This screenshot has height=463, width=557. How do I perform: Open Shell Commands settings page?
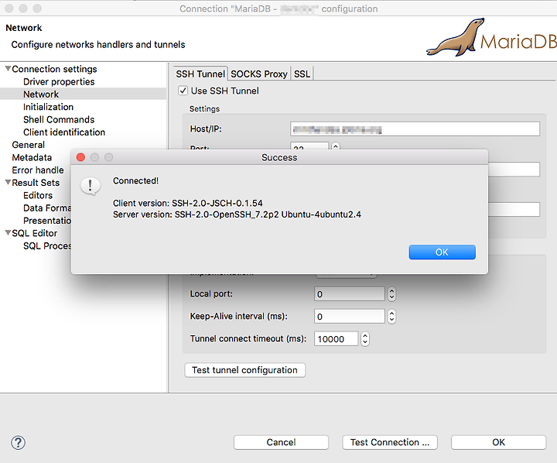59,119
